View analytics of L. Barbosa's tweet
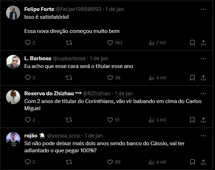The width and height of the screenshot is (215, 170). coord(151,78)
